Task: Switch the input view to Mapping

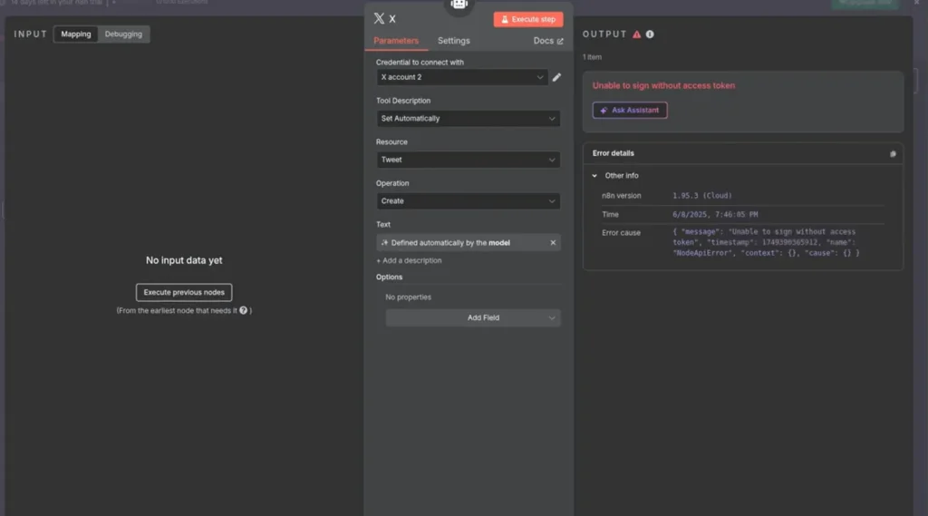Action: tap(76, 34)
